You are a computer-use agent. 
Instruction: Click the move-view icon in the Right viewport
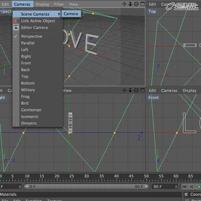click(125, 90)
